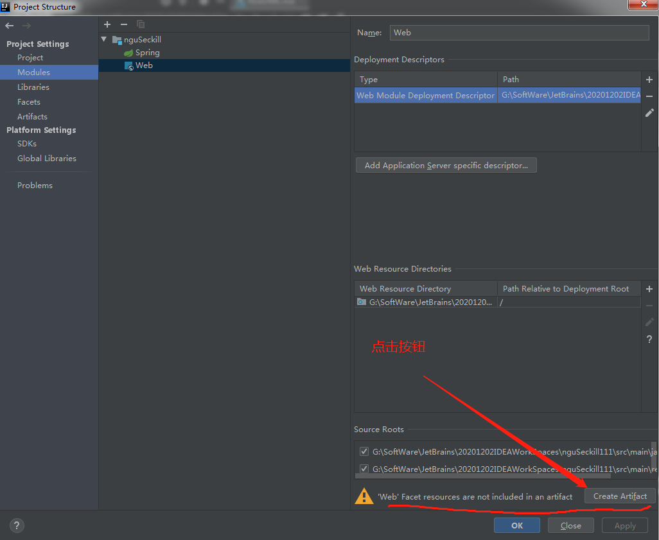The height and width of the screenshot is (540, 659).
Task: Click the Path column header
Action: 570,80
